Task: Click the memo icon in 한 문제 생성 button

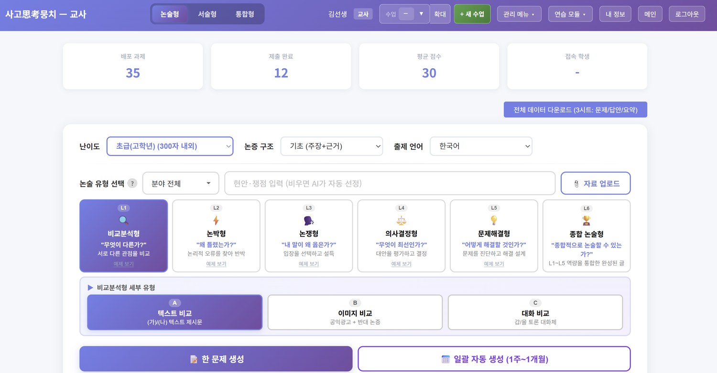Action: tap(194, 359)
